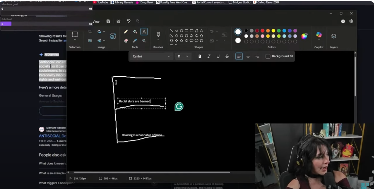
Task: Choose the curve shape
Action: pyautogui.click(x=177, y=31)
